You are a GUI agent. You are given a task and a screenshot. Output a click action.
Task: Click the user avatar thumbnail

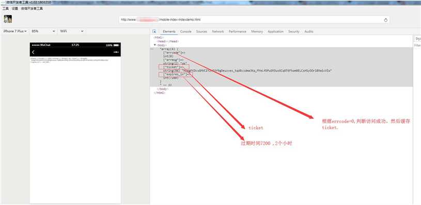(8, 19)
